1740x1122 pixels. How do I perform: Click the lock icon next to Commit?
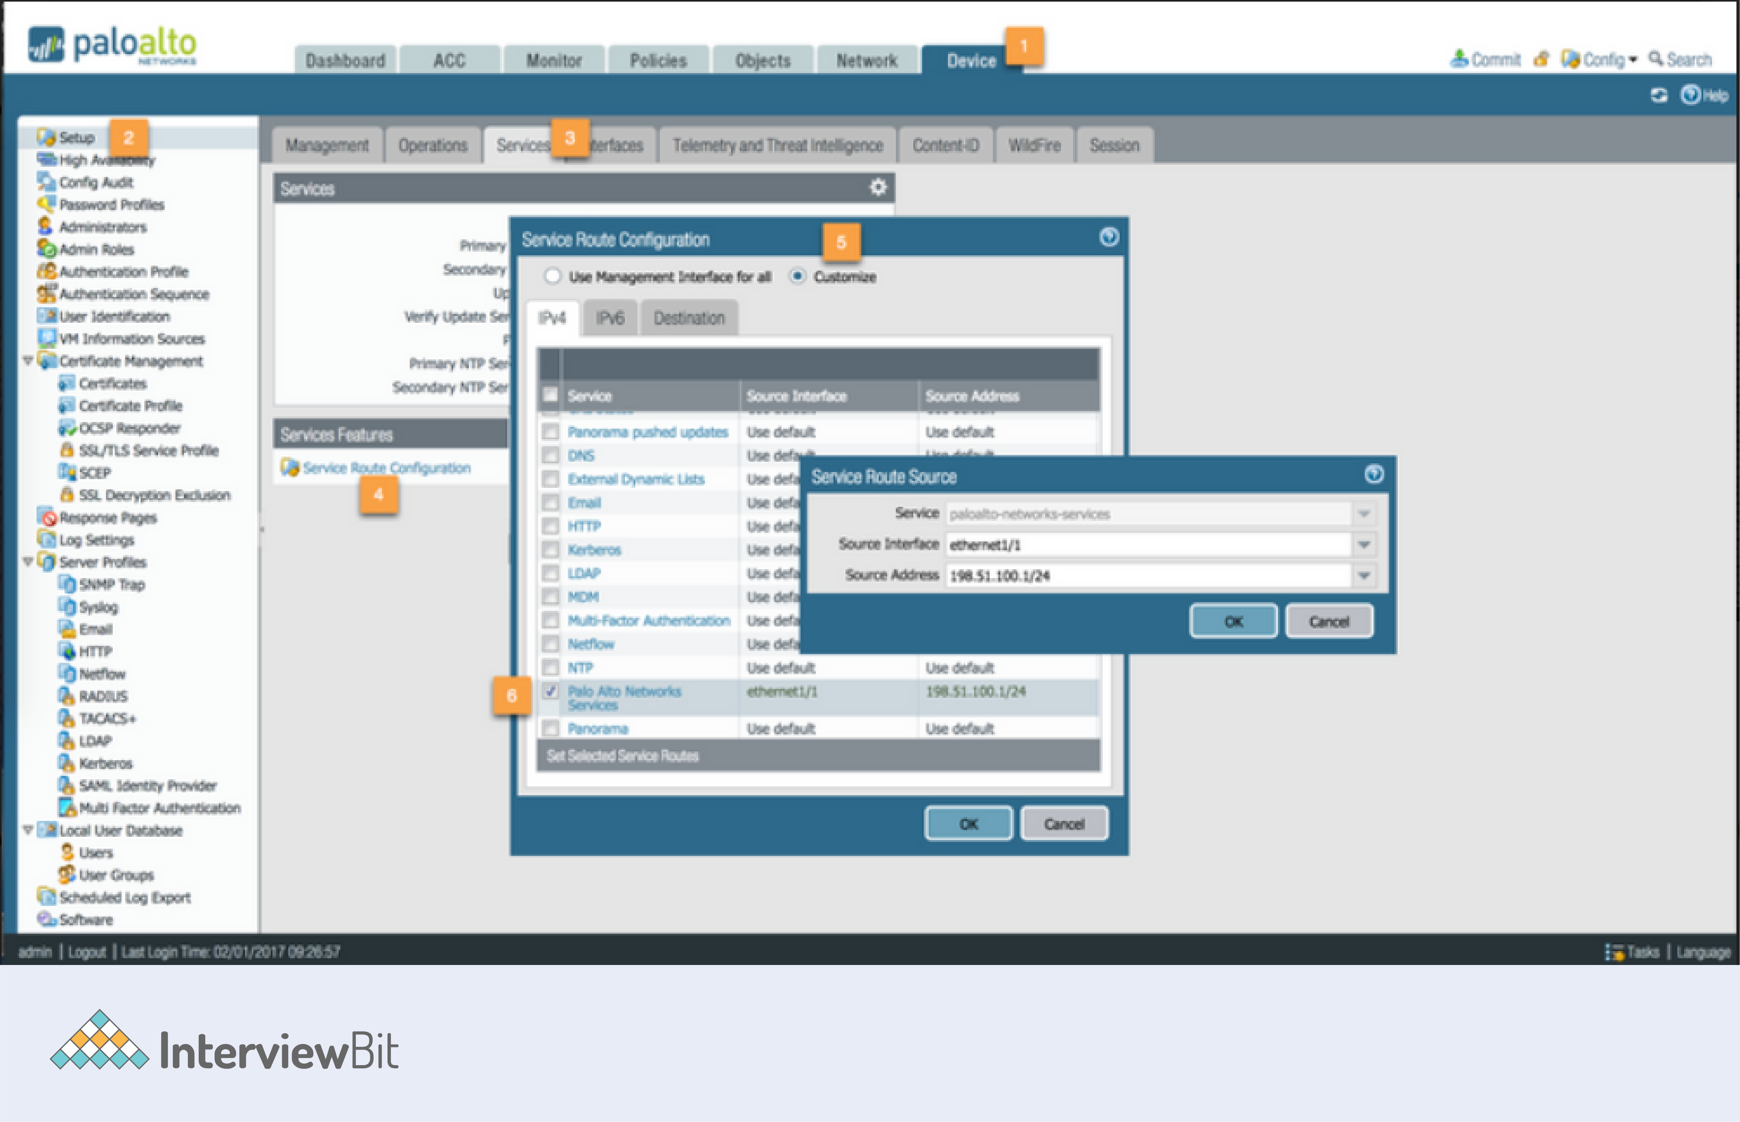[x=1540, y=59]
